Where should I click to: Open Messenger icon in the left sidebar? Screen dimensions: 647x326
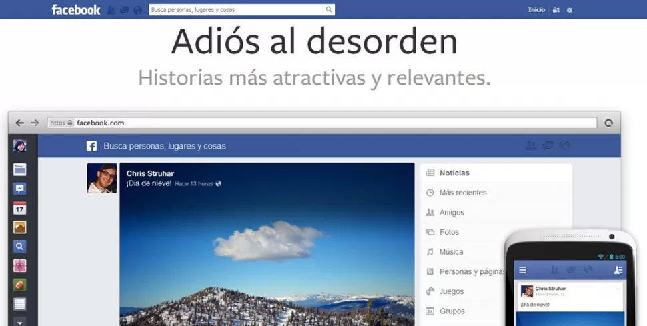20,189
